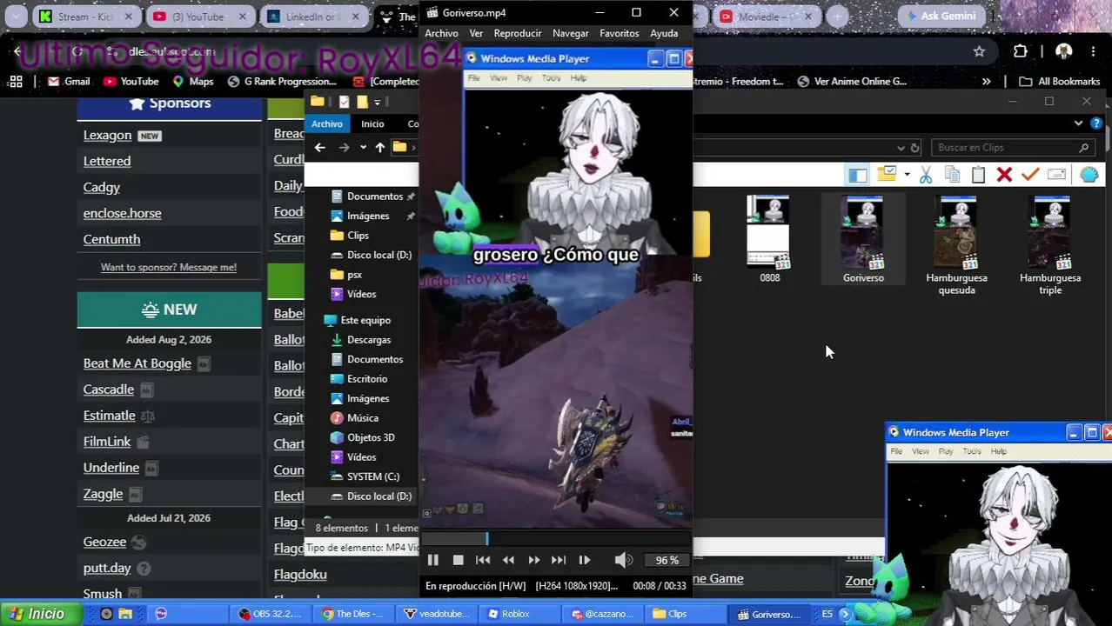Click the Copy icon in Explorer toolbar
This screenshot has height=626, width=1112.
[x=952, y=175]
